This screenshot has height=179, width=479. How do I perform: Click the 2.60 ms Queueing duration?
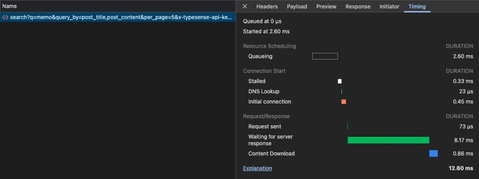(463, 56)
